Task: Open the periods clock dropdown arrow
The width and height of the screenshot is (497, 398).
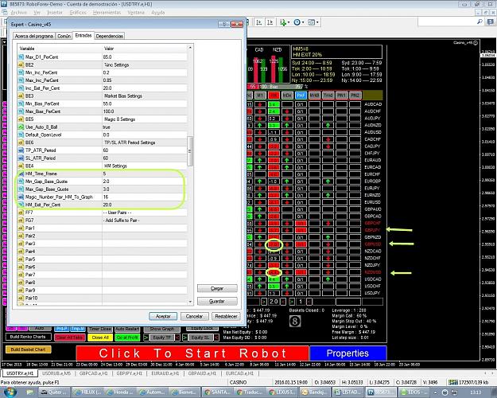Action: tap(303, 22)
